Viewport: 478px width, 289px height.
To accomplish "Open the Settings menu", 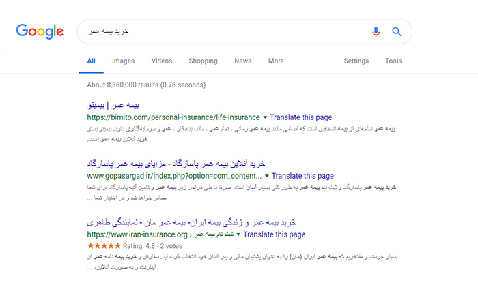I will (x=356, y=61).
